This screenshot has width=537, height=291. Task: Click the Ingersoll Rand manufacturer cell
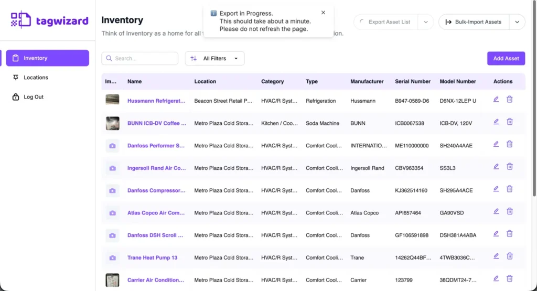pos(367,168)
